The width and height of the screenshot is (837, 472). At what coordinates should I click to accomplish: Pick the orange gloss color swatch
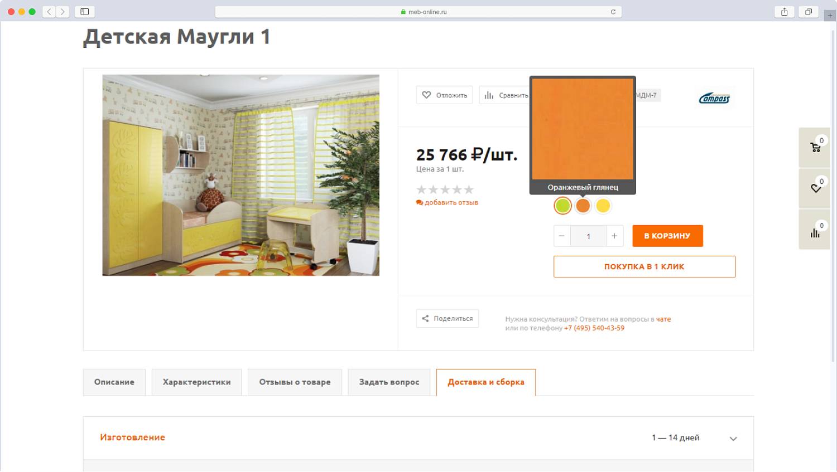(x=583, y=206)
